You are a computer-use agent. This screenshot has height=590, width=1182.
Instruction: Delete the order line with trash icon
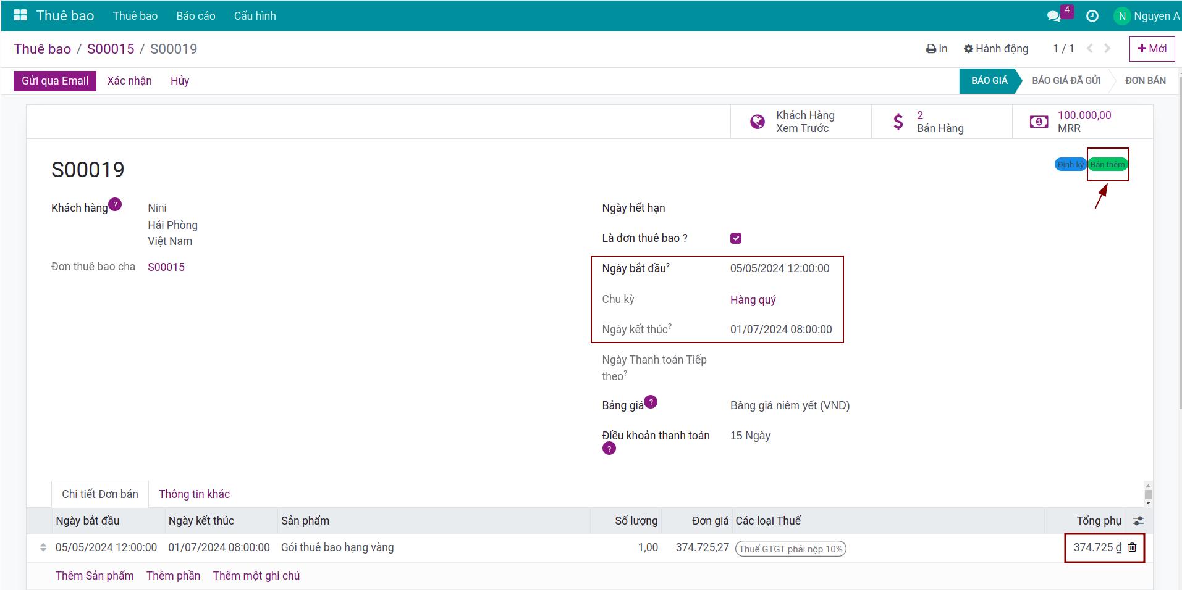[x=1132, y=547]
